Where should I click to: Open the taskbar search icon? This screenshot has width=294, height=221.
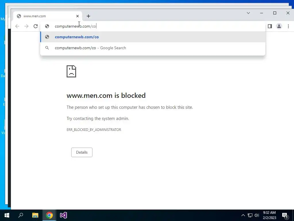click(21, 215)
